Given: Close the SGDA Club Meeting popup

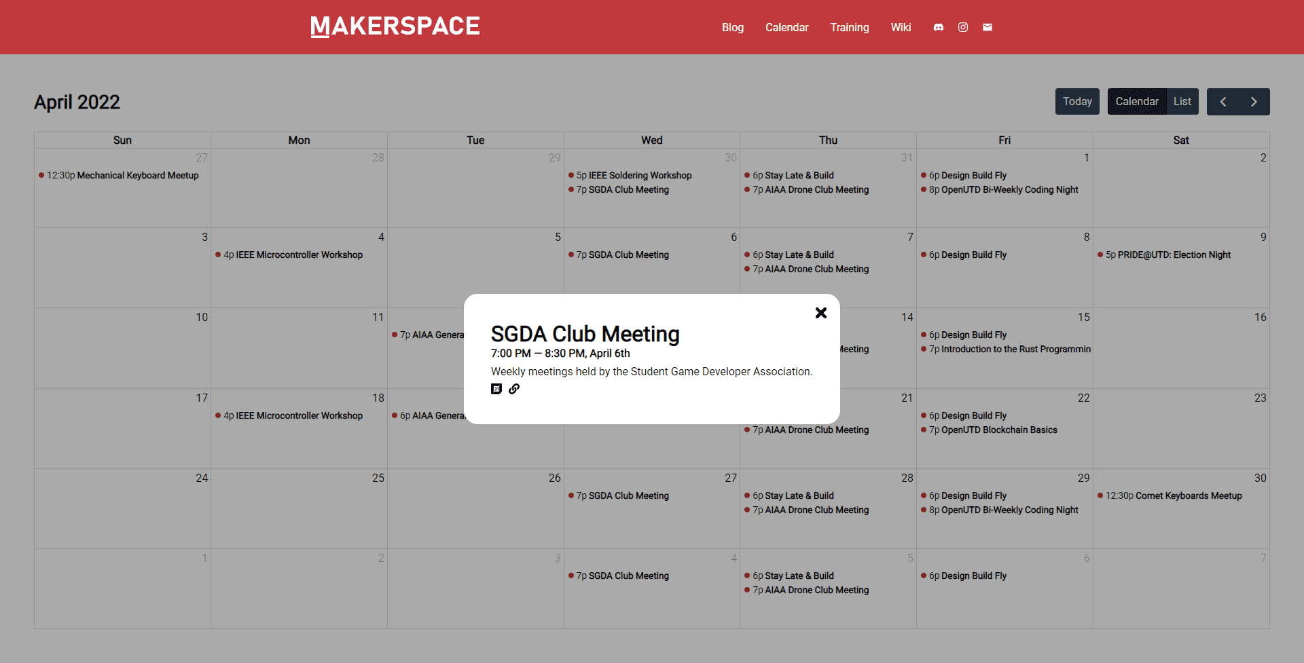Looking at the screenshot, I should click(820, 313).
